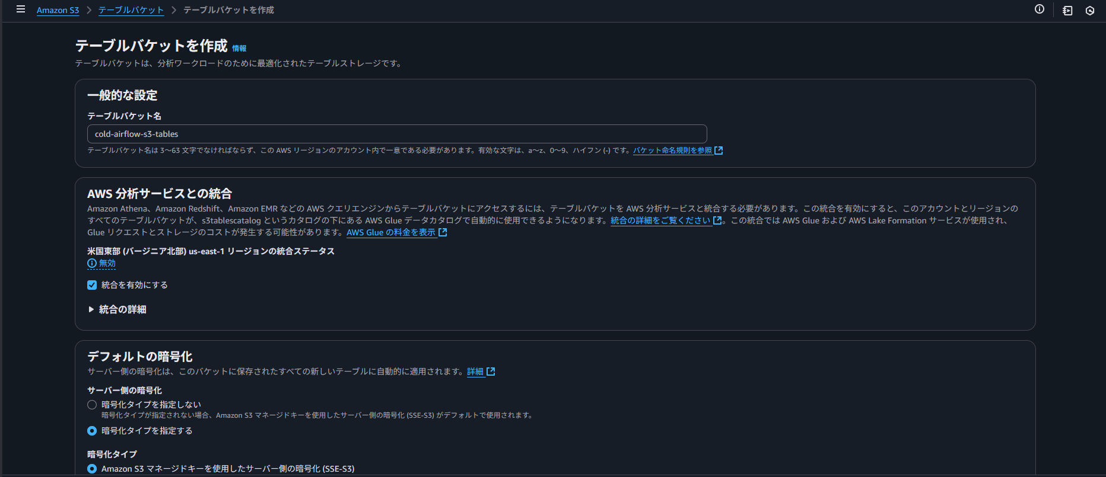Open the CloudShell icon in the top right
Image resolution: width=1106 pixels, height=477 pixels.
point(1067,10)
